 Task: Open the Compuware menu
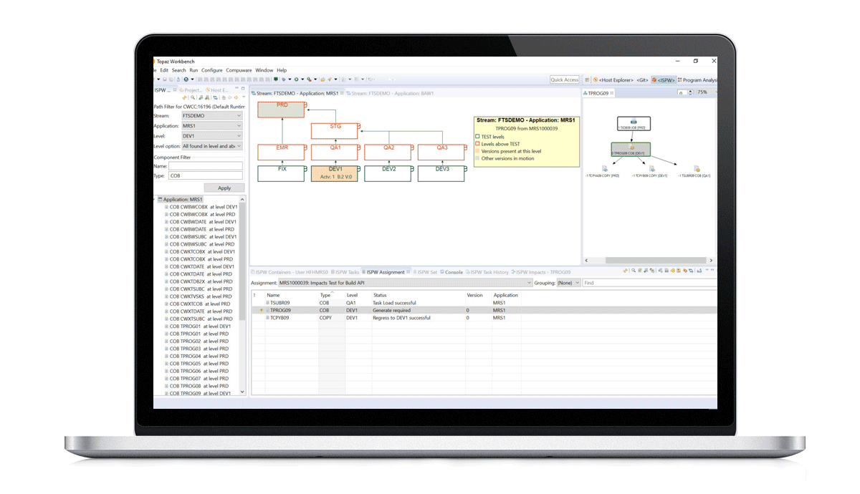[x=239, y=70]
